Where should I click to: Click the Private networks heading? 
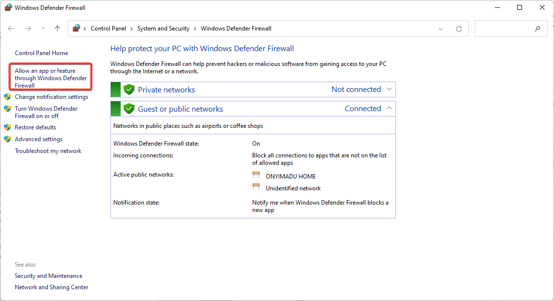point(166,90)
